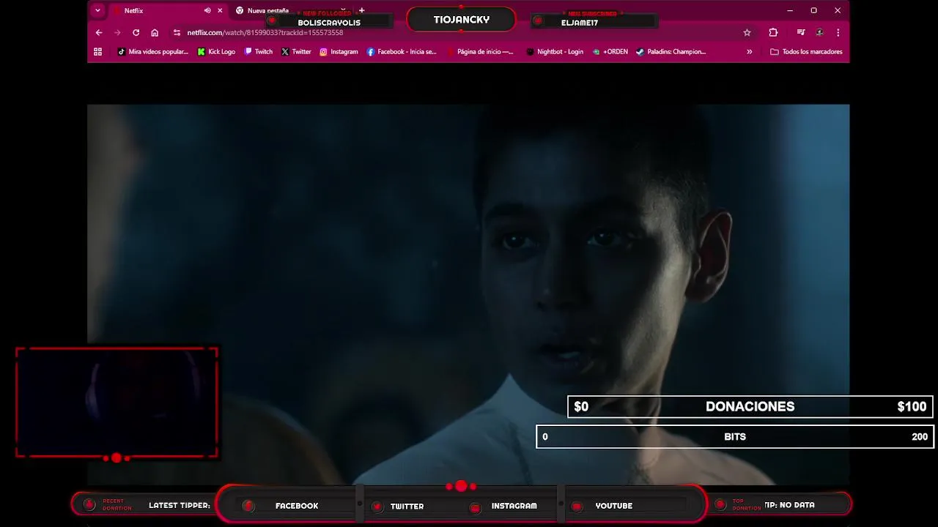Go back with the browser back arrow

[99, 32]
